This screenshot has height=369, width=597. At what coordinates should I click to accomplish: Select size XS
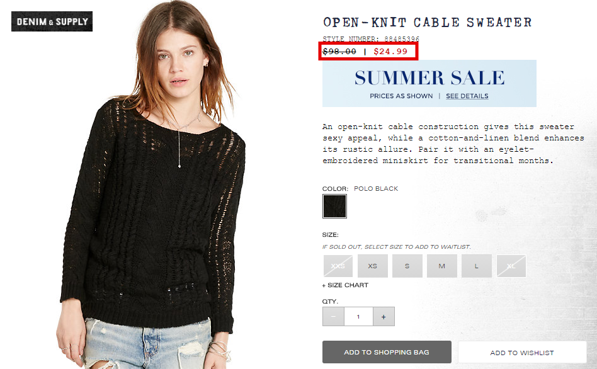tap(372, 266)
